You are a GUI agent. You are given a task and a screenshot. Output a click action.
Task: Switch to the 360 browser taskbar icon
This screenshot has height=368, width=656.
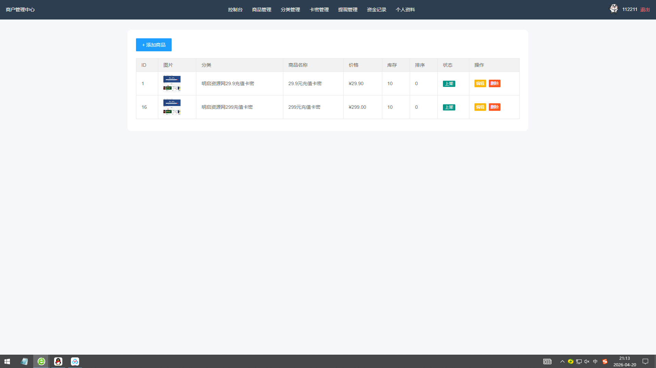point(41,362)
